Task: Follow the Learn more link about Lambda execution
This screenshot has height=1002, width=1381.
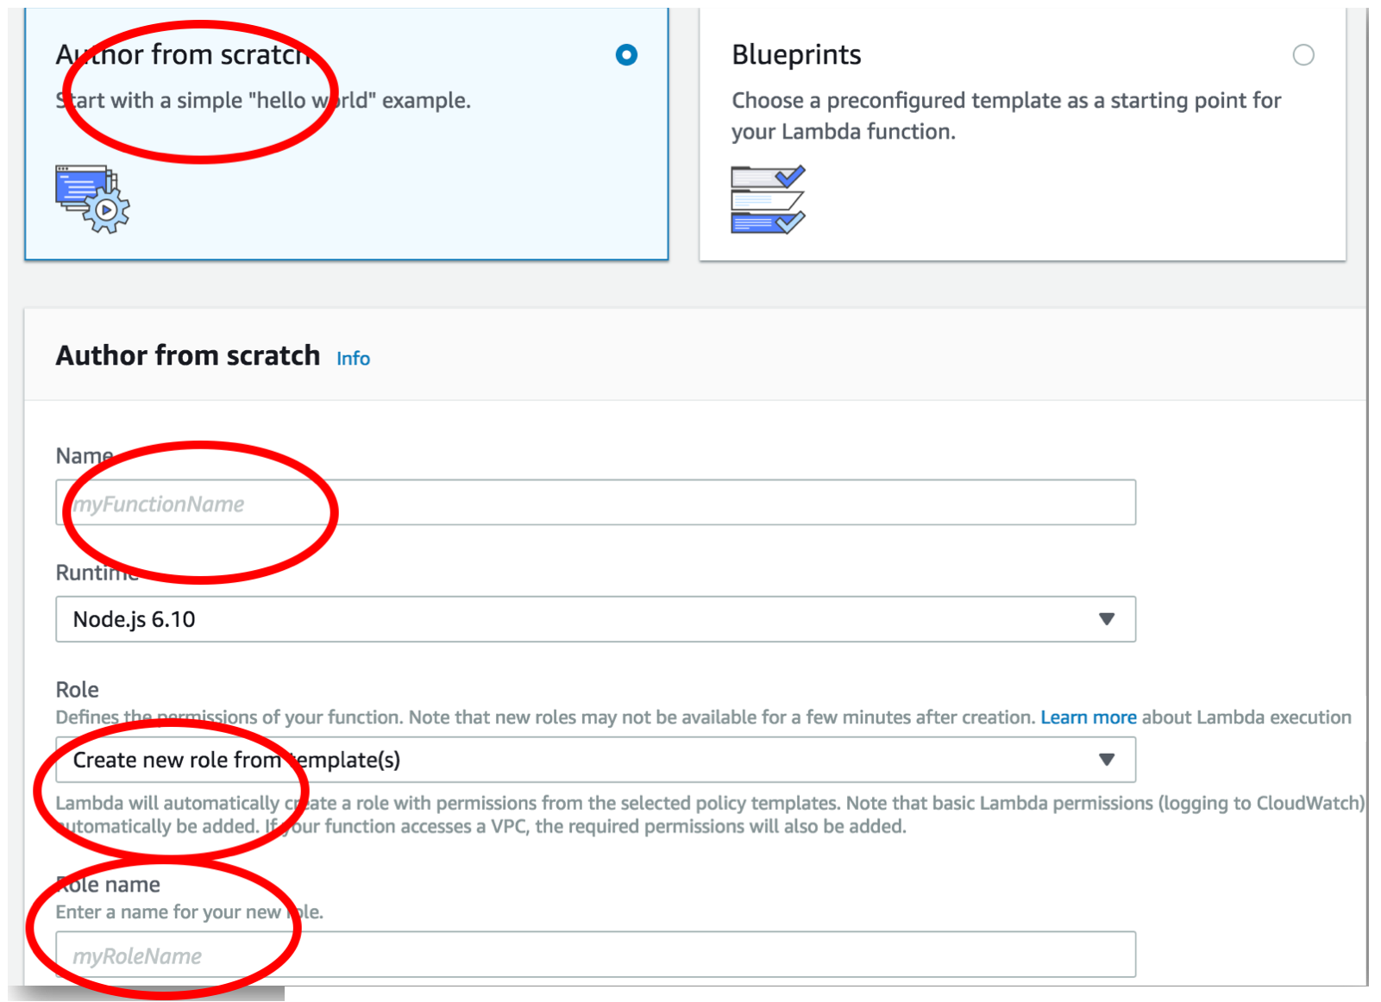Action: pyautogui.click(x=1088, y=717)
